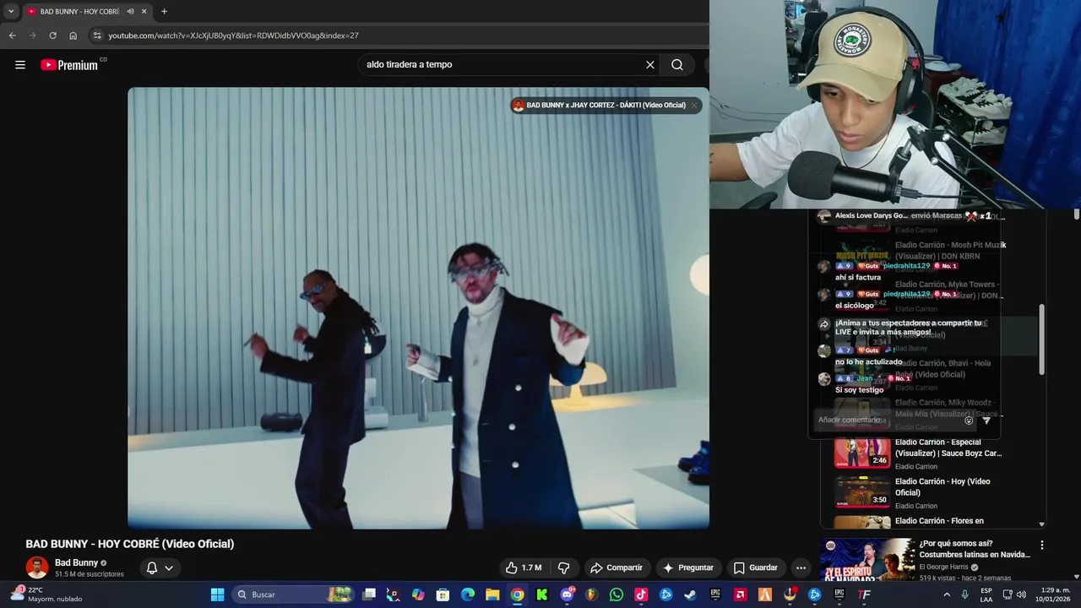Close the BAD BUNNY - HOY COBRÉ tab
This screenshot has height=608, width=1081.
144,12
